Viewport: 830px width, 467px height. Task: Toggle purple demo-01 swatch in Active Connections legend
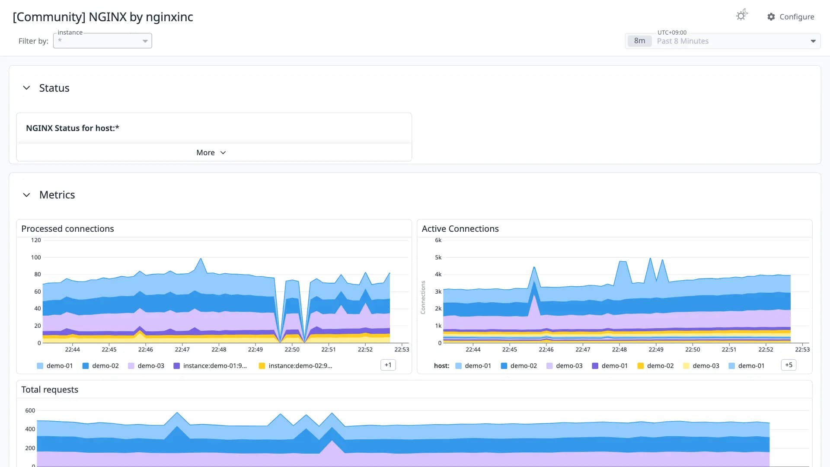pos(595,366)
